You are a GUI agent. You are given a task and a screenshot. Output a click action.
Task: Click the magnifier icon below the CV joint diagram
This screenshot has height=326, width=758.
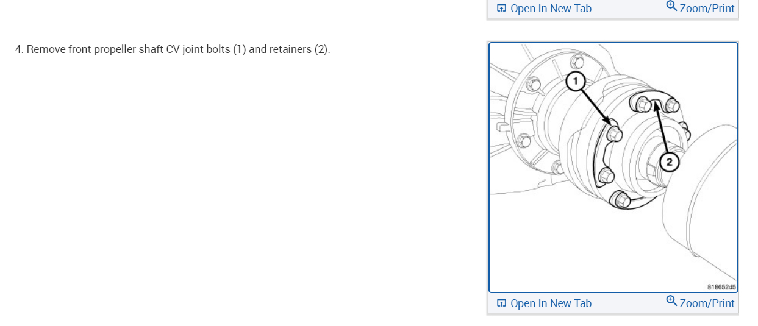(x=671, y=301)
